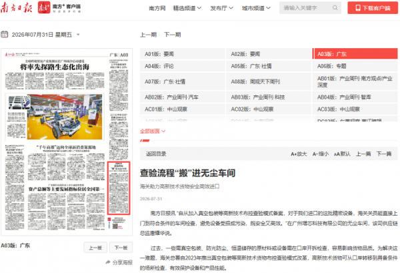Go to 上一篇 previous article
Image resolution: width=400 pixels, height=273 pixels.
click(x=363, y=154)
